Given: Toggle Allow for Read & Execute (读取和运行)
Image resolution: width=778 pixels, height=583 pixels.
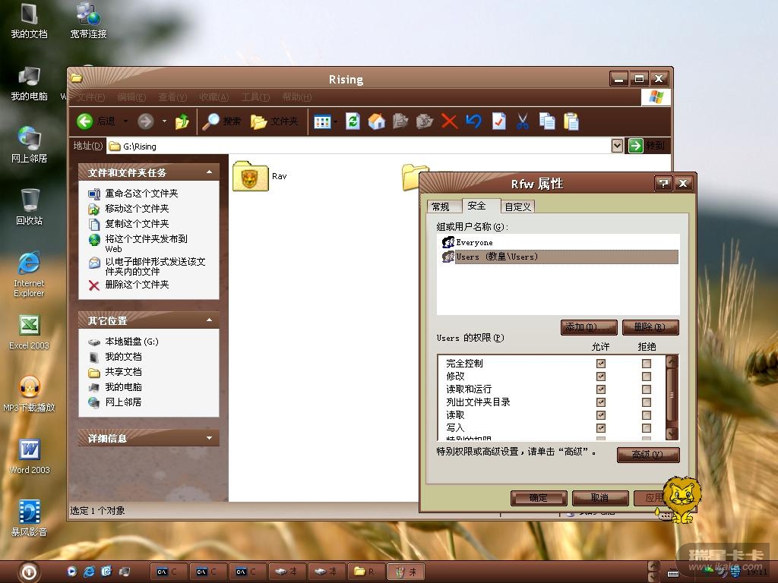Looking at the screenshot, I should 600,389.
